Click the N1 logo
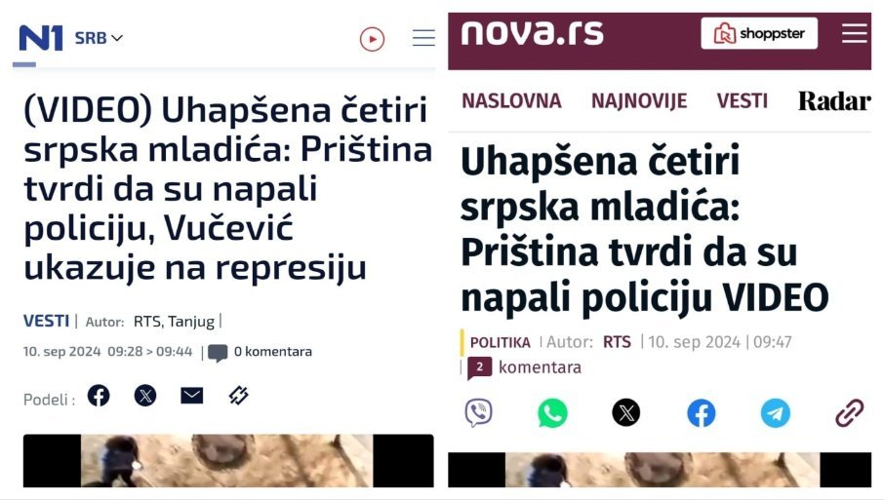Viewport: 884px width, 500px height. (41, 38)
